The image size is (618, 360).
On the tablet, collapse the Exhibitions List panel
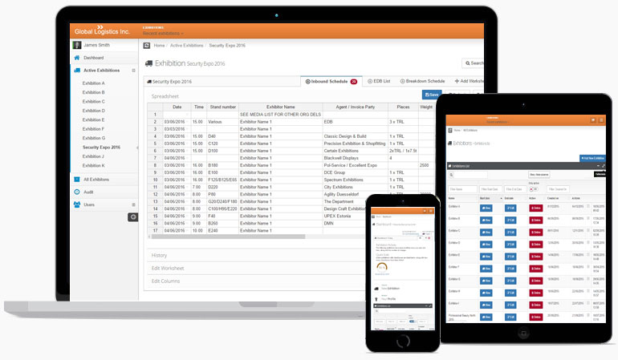point(598,166)
